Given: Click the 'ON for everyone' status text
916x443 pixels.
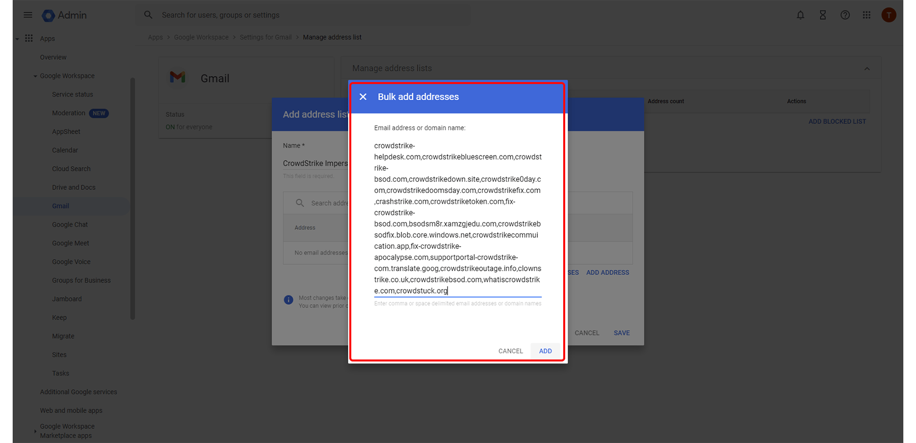Looking at the screenshot, I should coord(189,127).
